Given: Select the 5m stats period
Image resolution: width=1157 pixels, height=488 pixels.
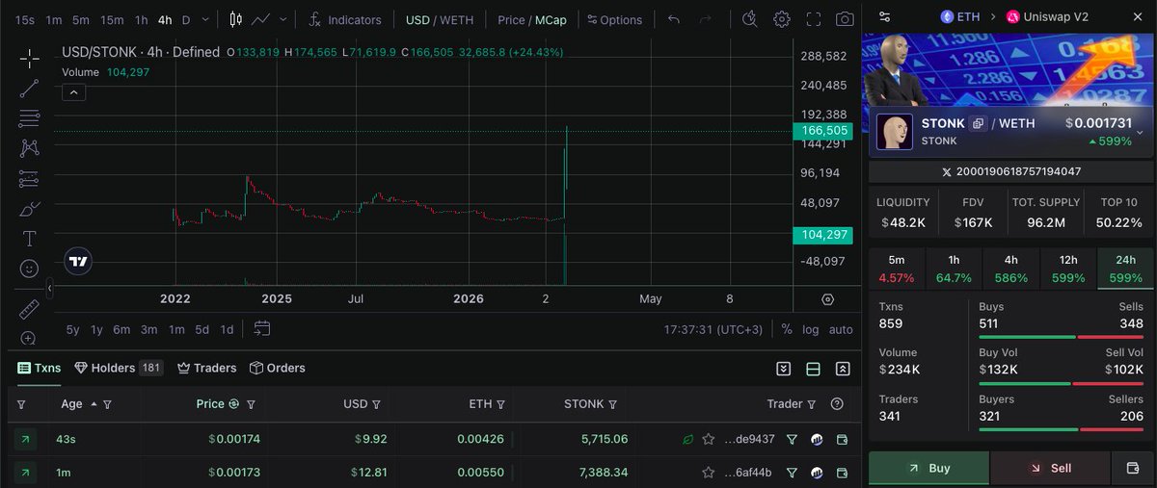Looking at the screenshot, I should (x=897, y=269).
